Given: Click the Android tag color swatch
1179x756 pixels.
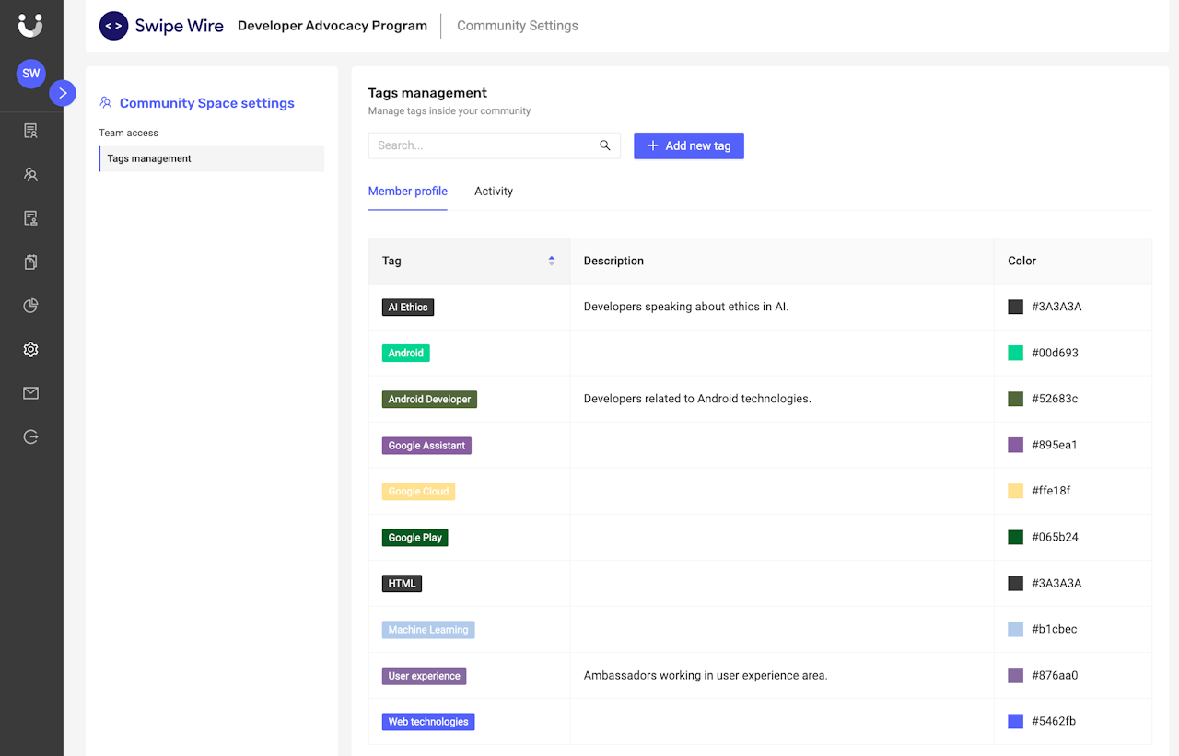Looking at the screenshot, I should (x=1016, y=353).
